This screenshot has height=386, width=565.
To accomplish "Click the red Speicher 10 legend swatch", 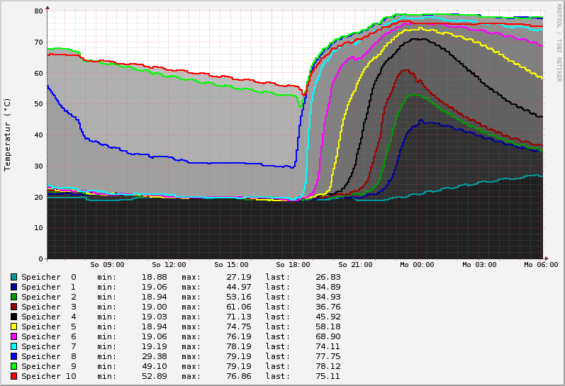I will (13, 376).
